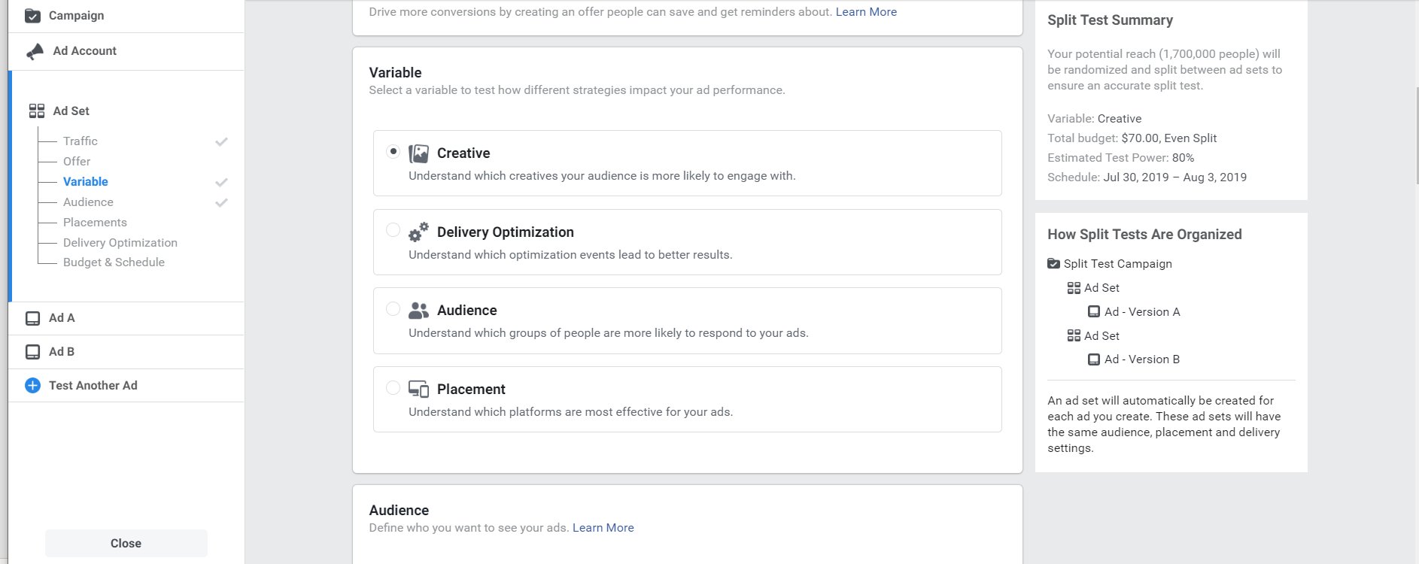
Task: Select the Creative radio button
Action: 393,151
